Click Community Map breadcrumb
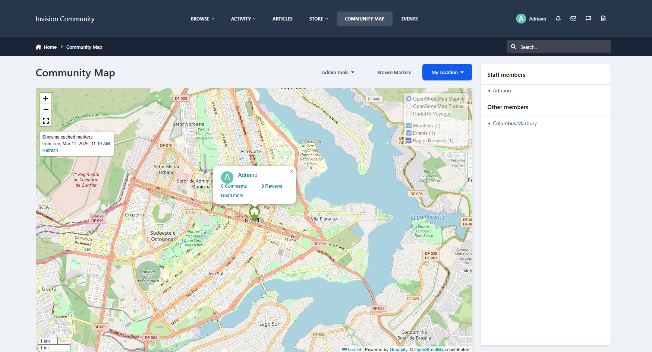The height and width of the screenshot is (352, 652). tap(84, 47)
